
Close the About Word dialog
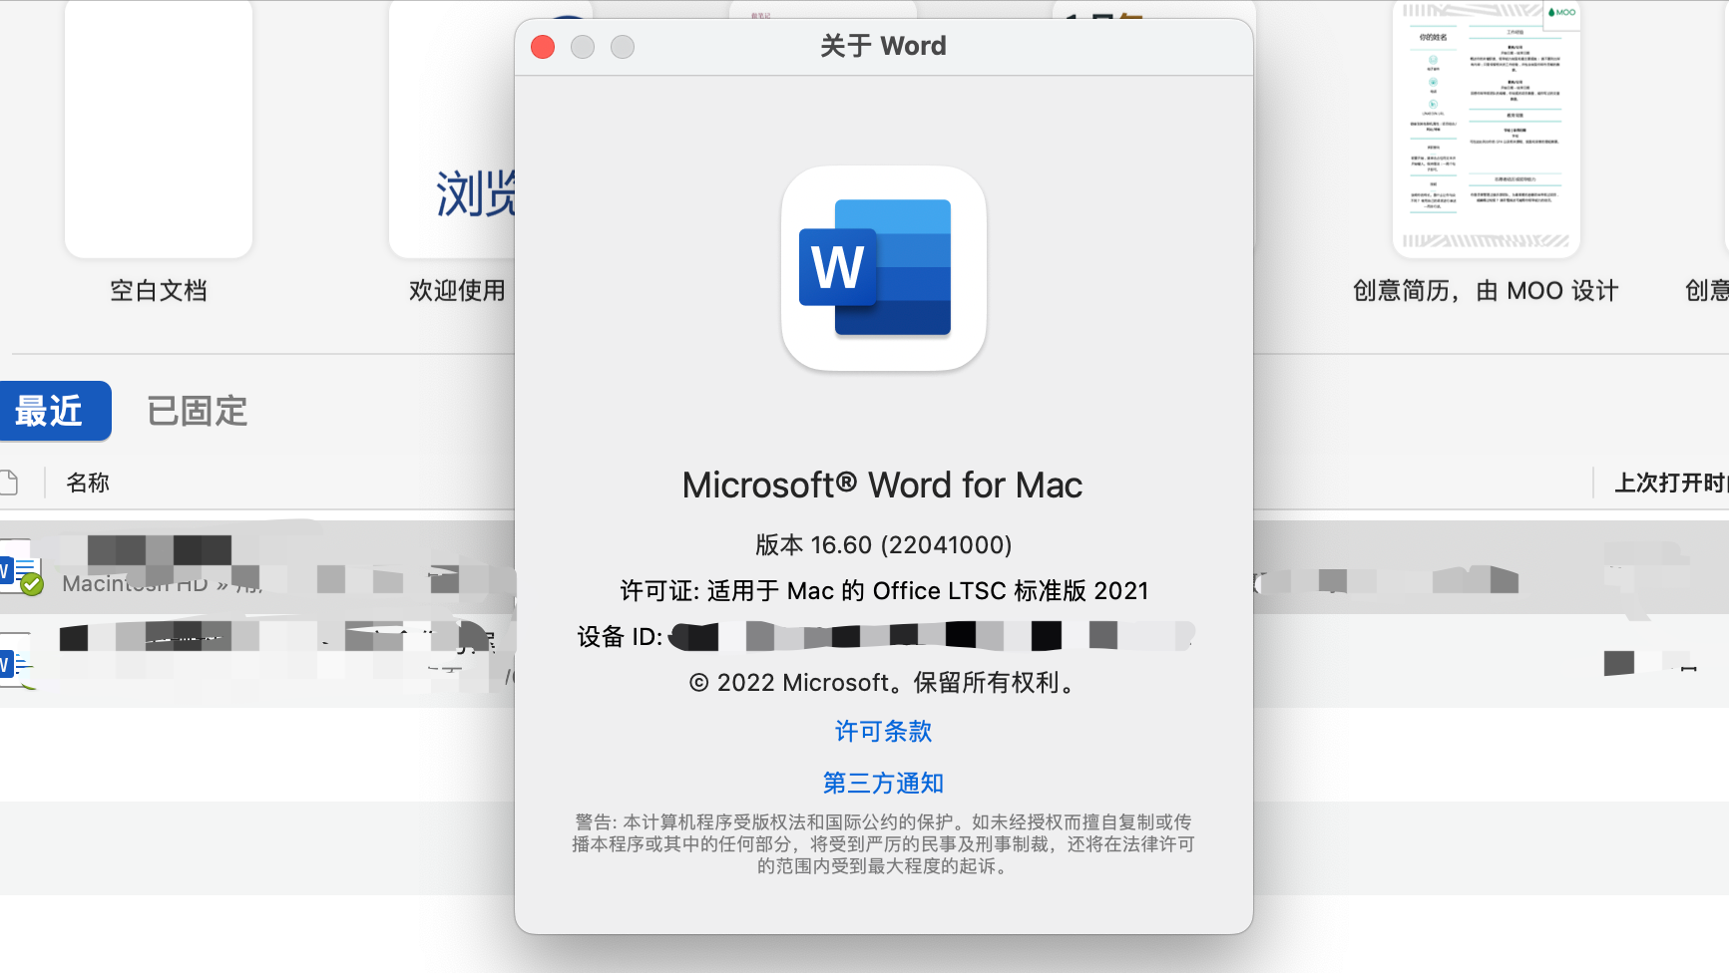[x=543, y=47]
